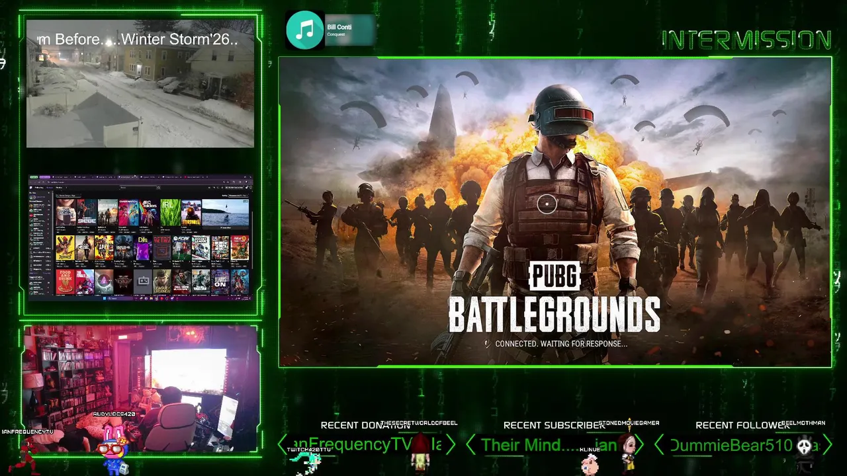Select Rainbow Six Siege tile in Twitch window
The width and height of the screenshot is (847, 476).
tap(87, 212)
